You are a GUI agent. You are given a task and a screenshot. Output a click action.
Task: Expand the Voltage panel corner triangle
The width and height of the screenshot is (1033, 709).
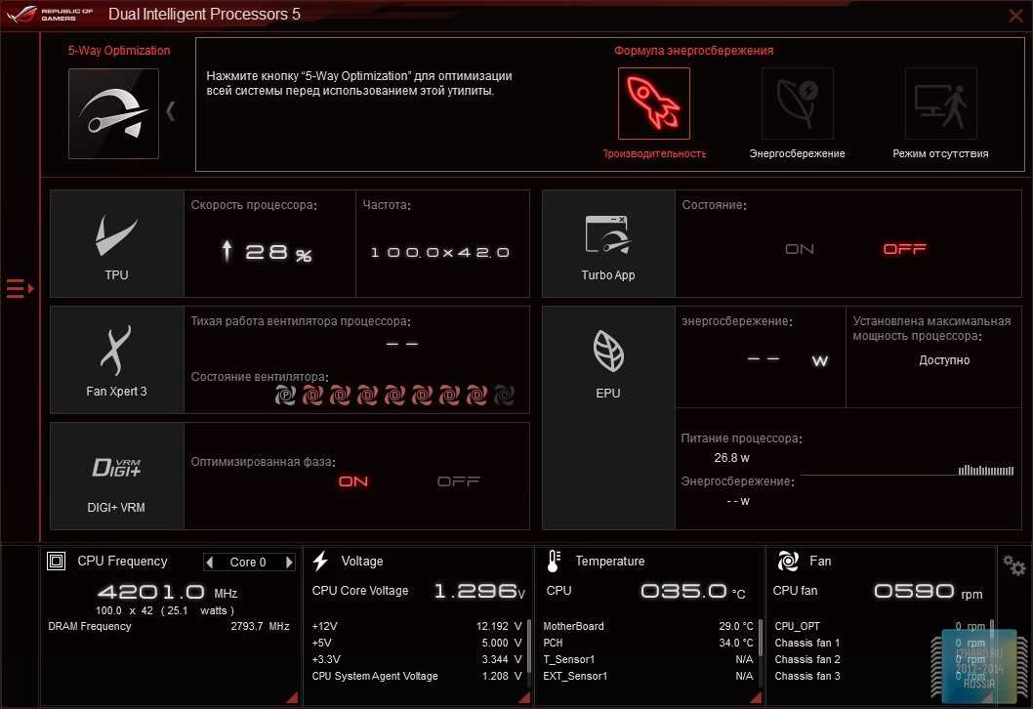[523, 697]
